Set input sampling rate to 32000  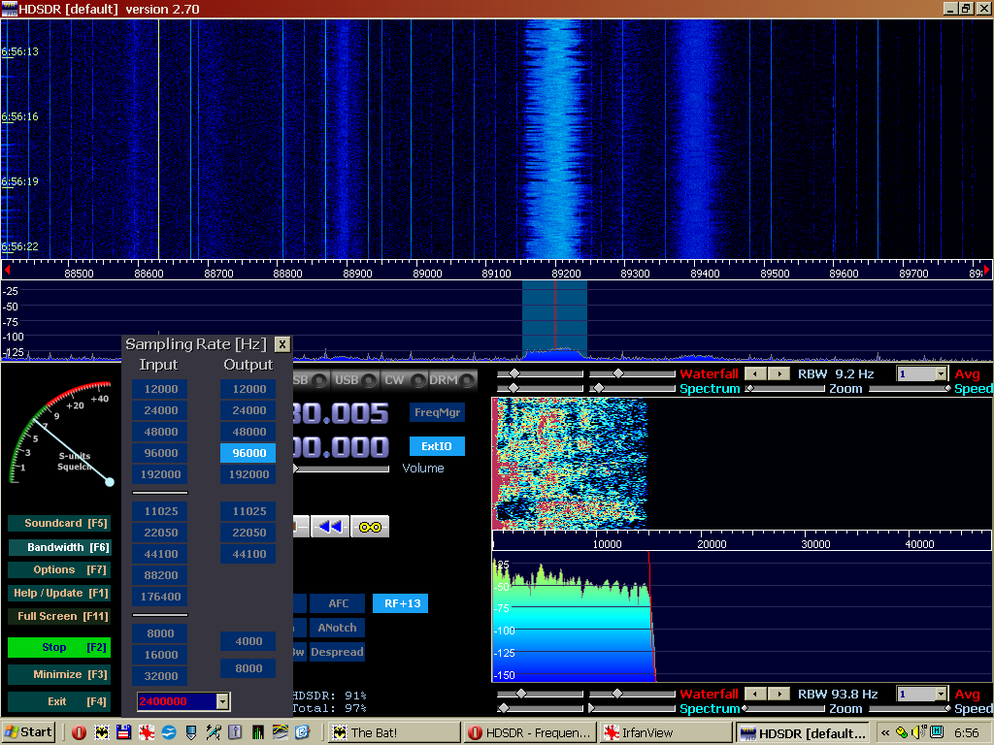click(x=160, y=676)
